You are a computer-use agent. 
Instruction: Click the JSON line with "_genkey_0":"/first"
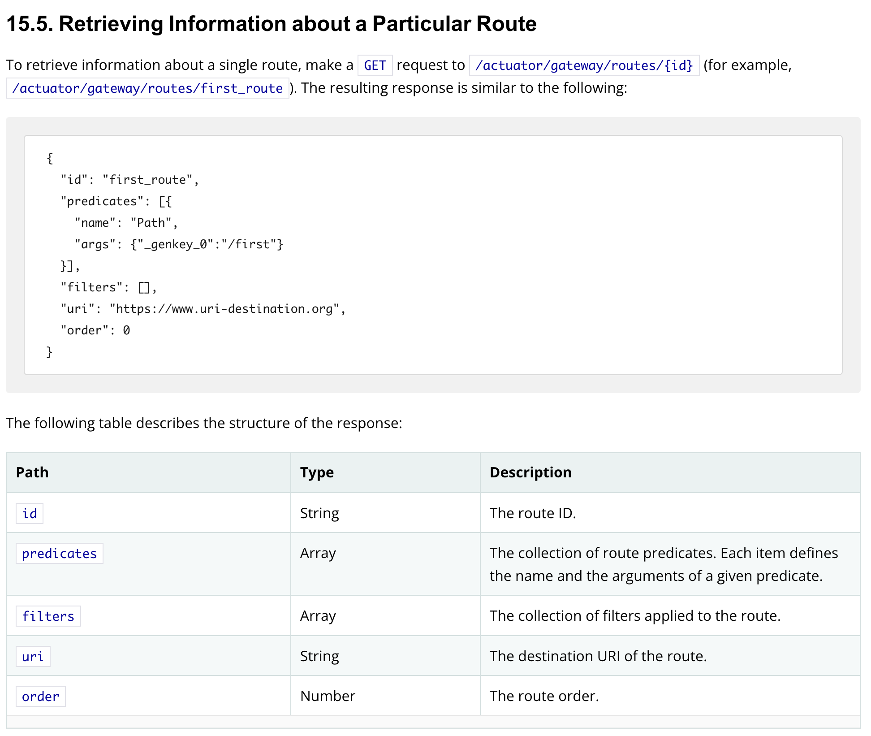click(x=179, y=244)
